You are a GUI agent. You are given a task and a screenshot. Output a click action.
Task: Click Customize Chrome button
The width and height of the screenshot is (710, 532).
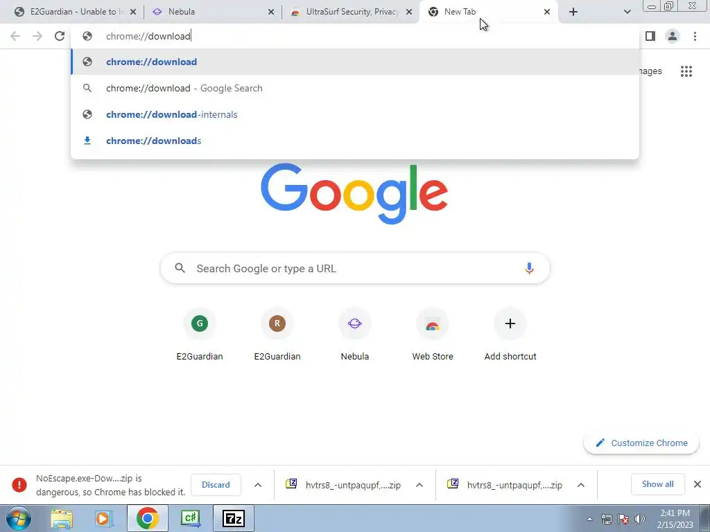tap(641, 443)
